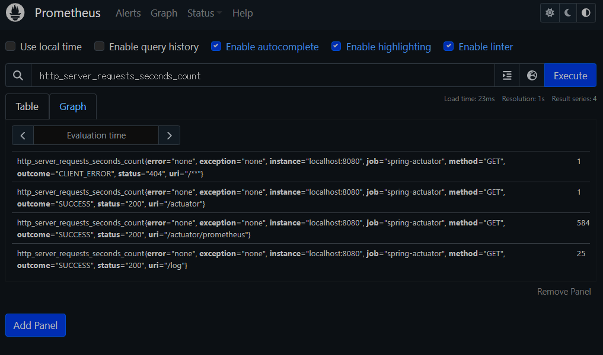Viewport: 603px width, 355px height.
Task: Go to previous evaluation time
Action: (23, 135)
